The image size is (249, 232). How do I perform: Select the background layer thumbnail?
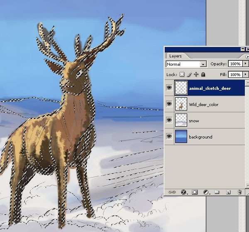181,136
